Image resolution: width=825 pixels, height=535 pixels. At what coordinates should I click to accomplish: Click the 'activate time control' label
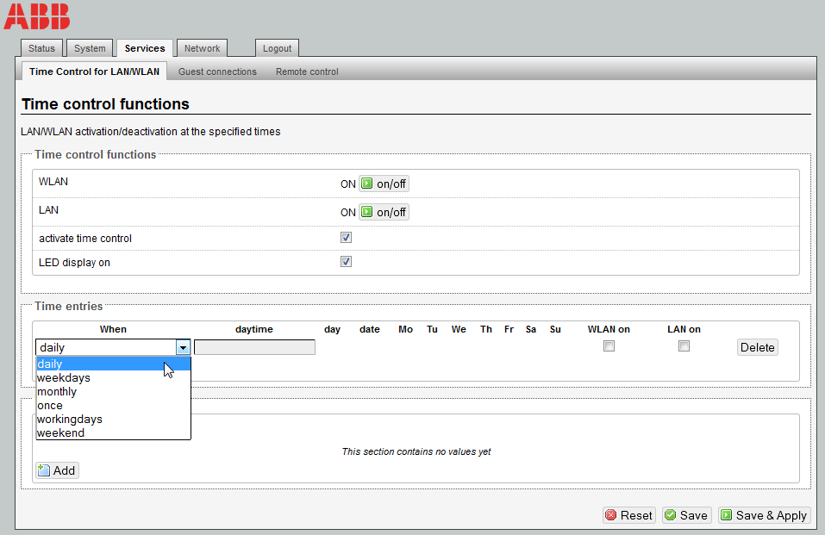click(x=85, y=239)
